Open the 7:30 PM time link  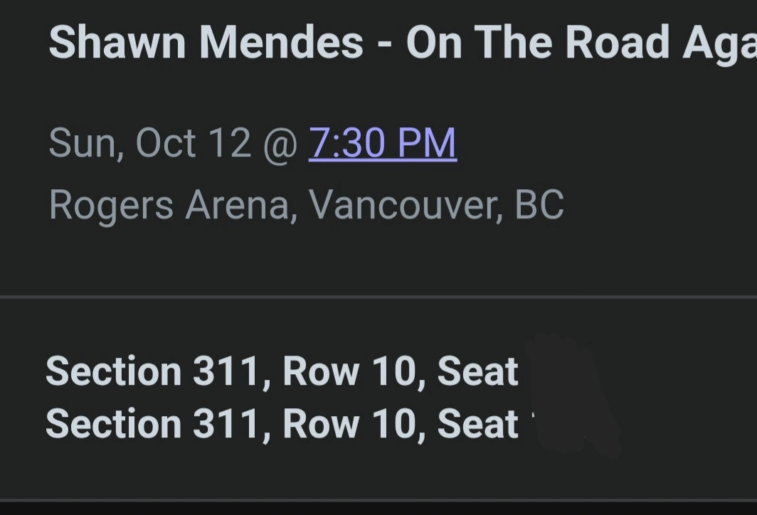382,143
